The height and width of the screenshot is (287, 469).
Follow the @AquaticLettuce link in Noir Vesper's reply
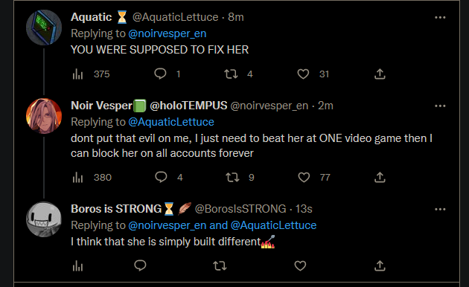[171, 122]
